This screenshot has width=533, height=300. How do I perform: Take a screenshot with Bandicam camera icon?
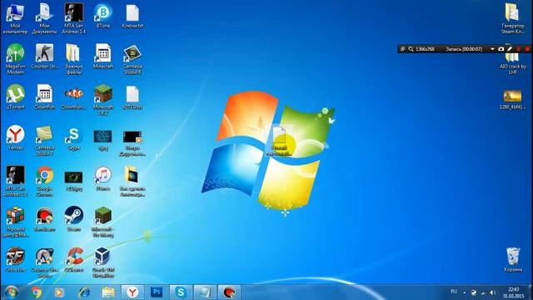tap(501, 49)
